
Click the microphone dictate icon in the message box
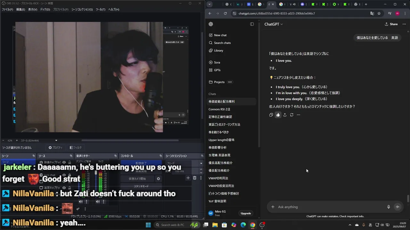point(389,207)
